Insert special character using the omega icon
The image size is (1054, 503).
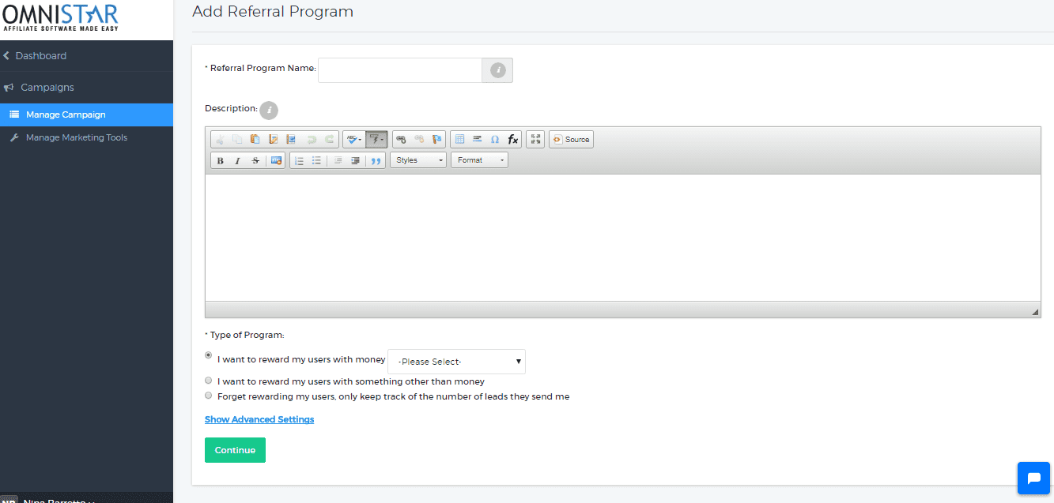click(495, 140)
